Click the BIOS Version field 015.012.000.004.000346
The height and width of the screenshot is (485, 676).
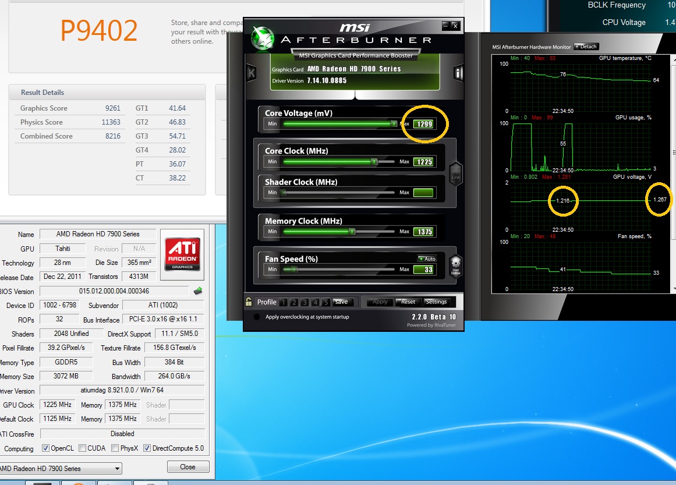pyautogui.click(x=114, y=291)
